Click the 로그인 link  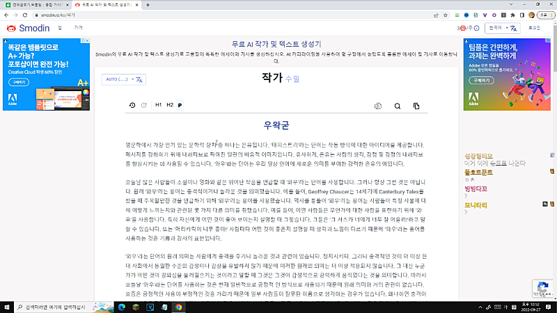534,28
